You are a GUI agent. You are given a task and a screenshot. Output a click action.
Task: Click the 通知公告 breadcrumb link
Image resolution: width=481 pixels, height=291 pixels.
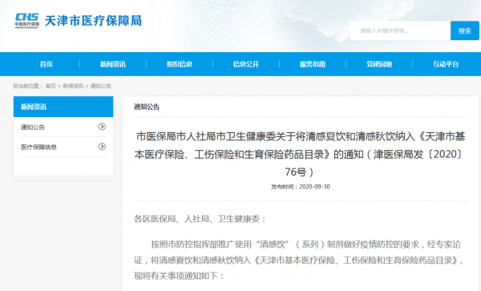point(101,86)
